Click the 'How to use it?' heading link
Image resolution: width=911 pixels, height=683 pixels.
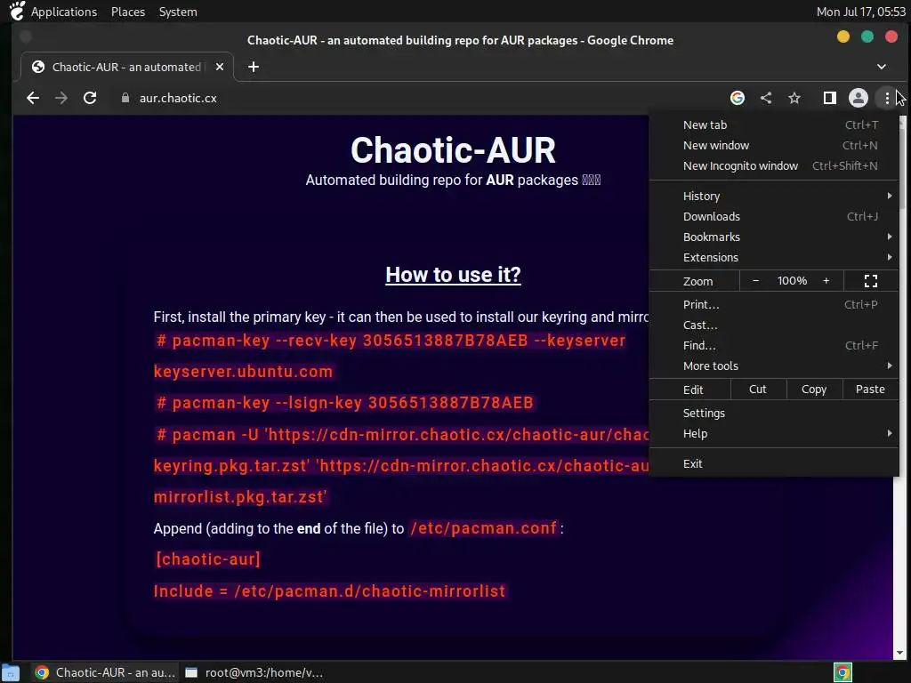(453, 275)
